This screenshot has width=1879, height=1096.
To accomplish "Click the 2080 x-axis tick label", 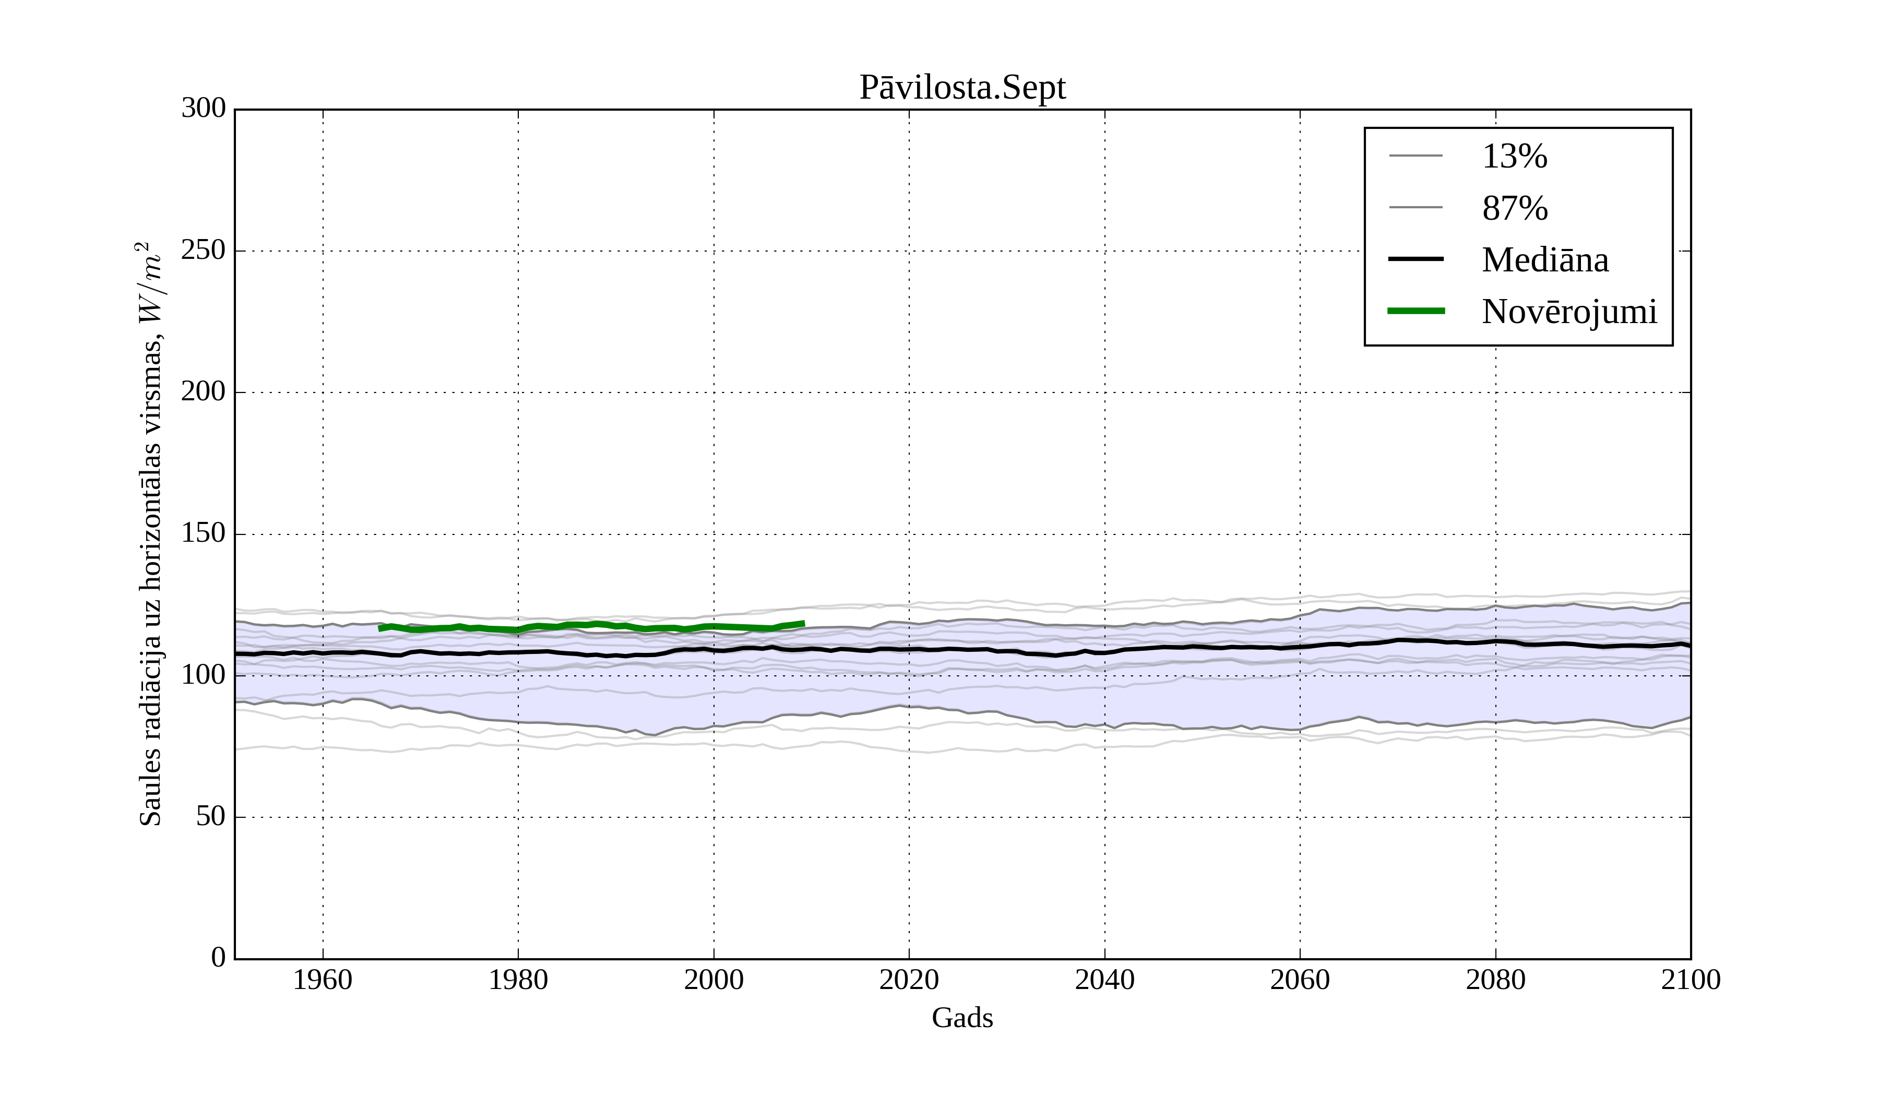I will 1495,980.
